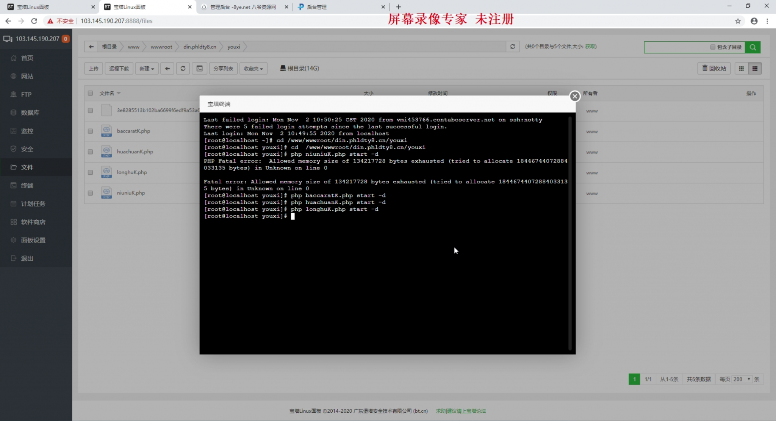Click the toolbar back arrow button

click(x=167, y=69)
